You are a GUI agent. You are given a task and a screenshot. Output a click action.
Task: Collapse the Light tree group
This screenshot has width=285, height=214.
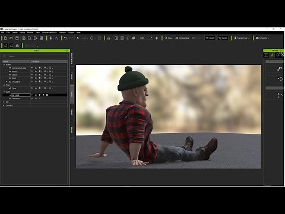(4, 92)
